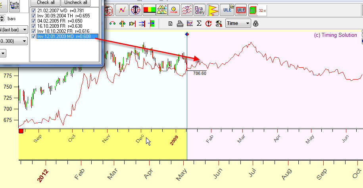Click the T inside blue circle icon
Screen dimensions: 363x188
click(136, 10)
